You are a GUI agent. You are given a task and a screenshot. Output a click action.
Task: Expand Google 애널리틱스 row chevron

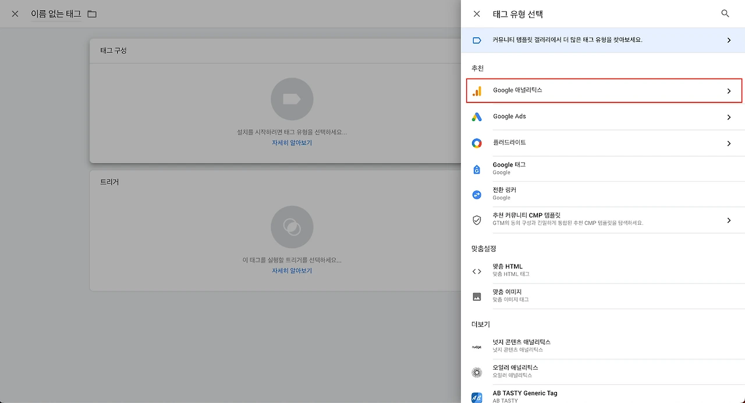pos(729,91)
